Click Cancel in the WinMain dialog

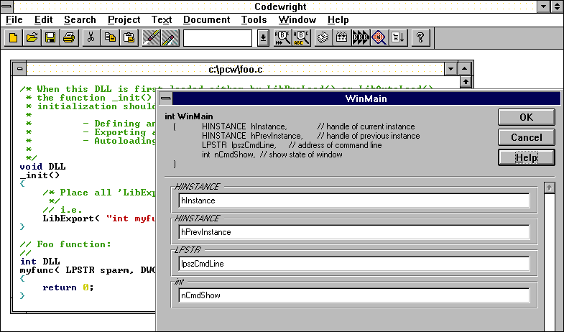coord(526,137)
